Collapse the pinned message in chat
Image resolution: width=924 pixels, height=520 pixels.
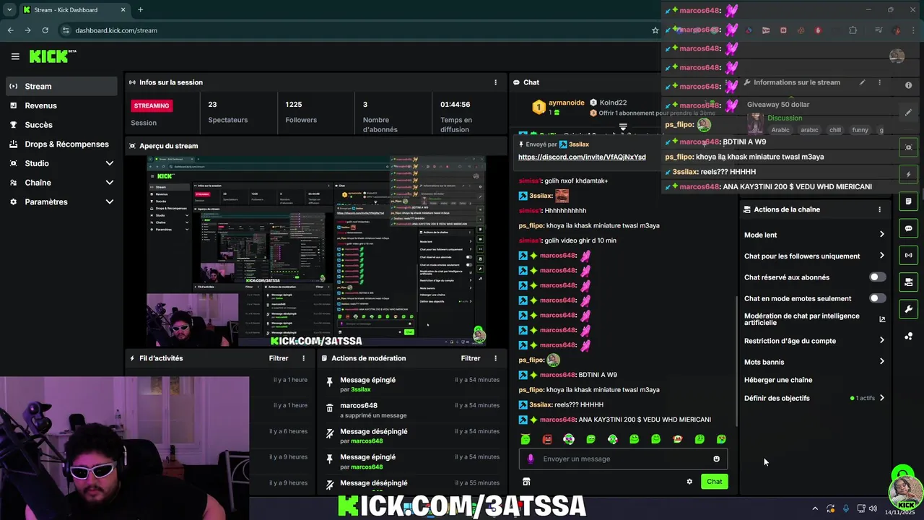pos(623,126)
